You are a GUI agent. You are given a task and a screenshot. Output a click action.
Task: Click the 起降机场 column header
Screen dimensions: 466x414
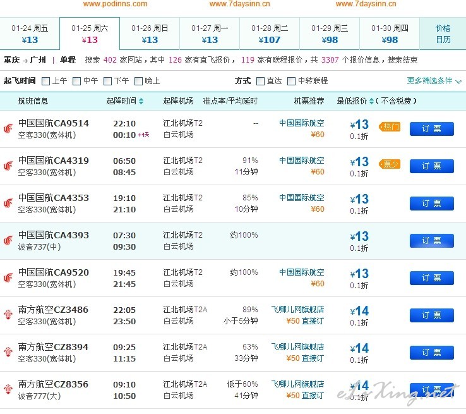pyautogui.click(x=178, y=101)
